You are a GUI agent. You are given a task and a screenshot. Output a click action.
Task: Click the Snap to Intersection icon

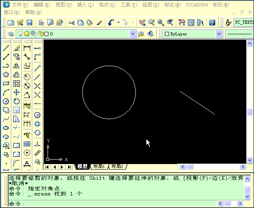click(37, 86)
